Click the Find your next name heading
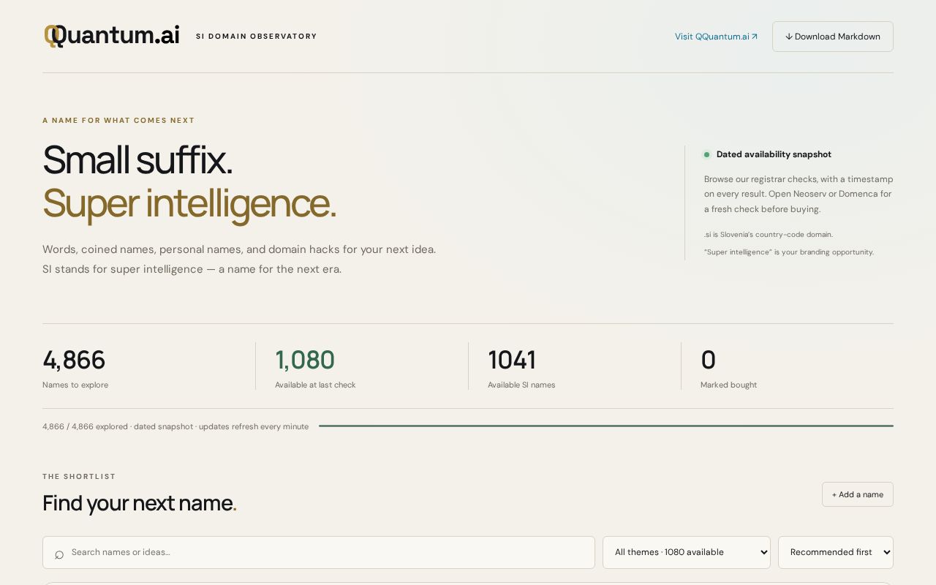 139,503
